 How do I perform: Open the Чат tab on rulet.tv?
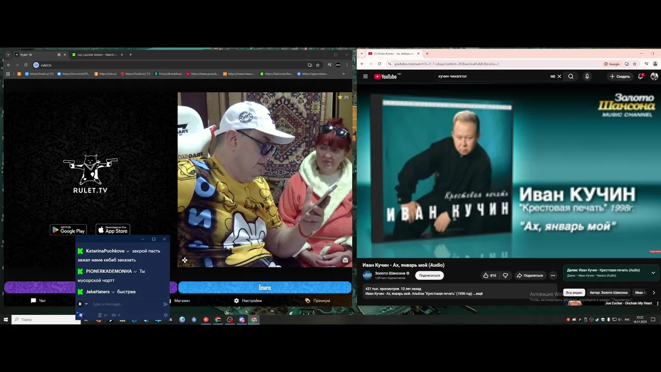click(x=38, y=301)
